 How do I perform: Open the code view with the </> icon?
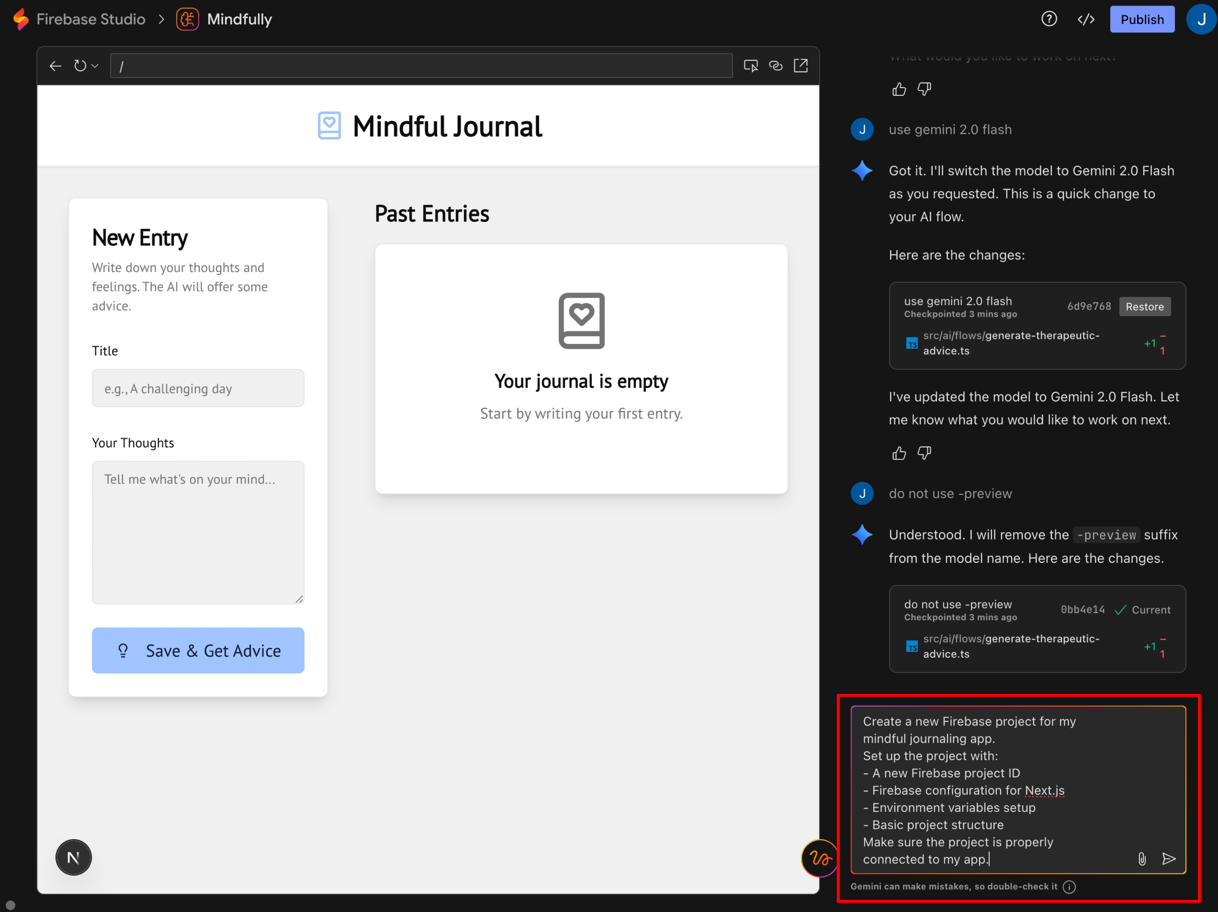(1085, 19)
